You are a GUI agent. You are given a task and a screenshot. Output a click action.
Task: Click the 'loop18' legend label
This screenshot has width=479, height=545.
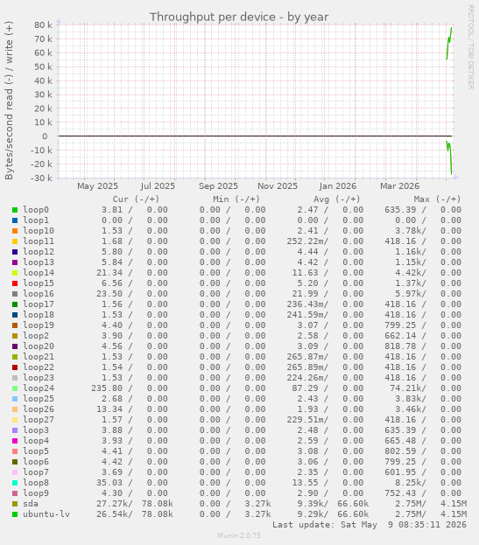pyautogui.click(x=39, y=315)
